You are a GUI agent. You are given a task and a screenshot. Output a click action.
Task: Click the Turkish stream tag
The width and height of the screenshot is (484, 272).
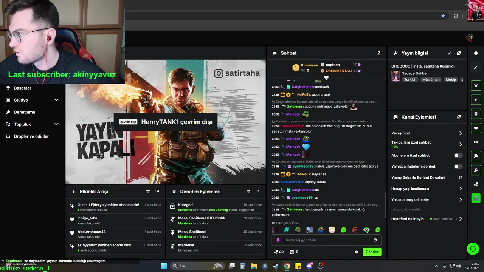point(410,80)
